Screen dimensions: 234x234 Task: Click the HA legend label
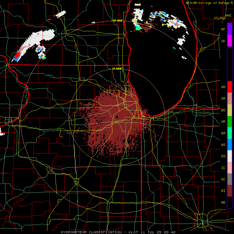223,87
